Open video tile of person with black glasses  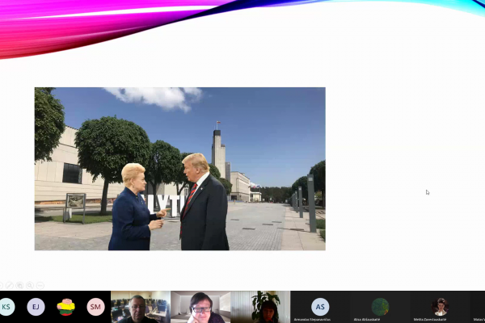click(200, 307)
